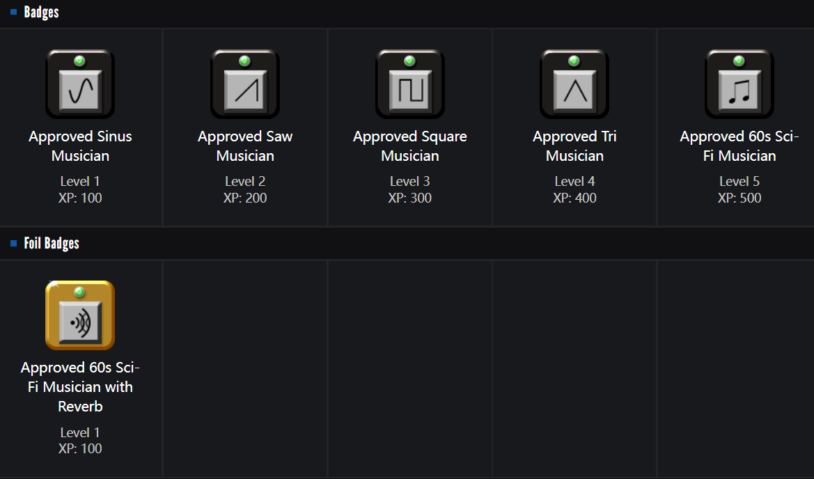The image size is (814, 479).
Task: Open the Approved 60s Sci-Fi Musician title
Action: click(x=739, y=146)
